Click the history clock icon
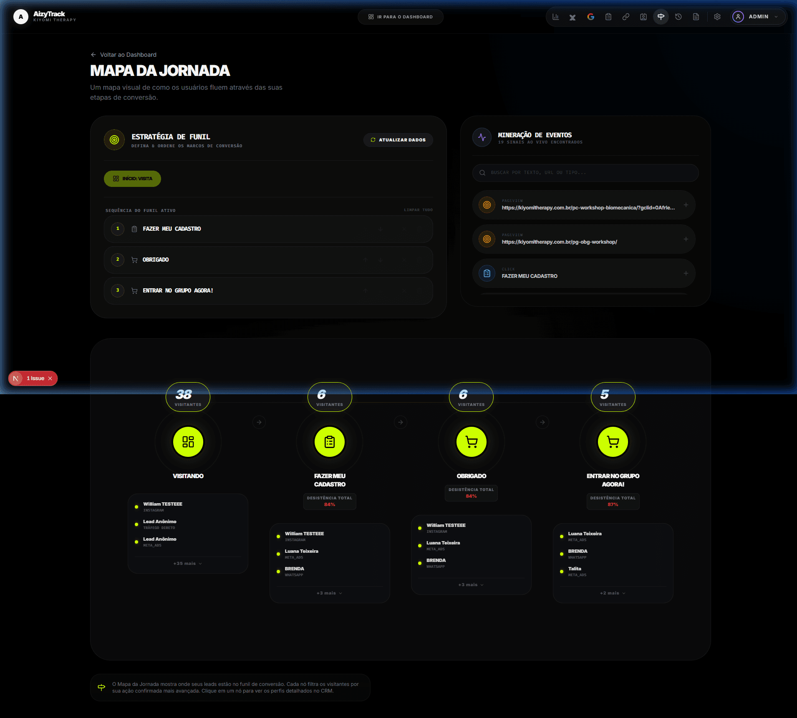This screenshot has width=797, height=718. [678, 17]
